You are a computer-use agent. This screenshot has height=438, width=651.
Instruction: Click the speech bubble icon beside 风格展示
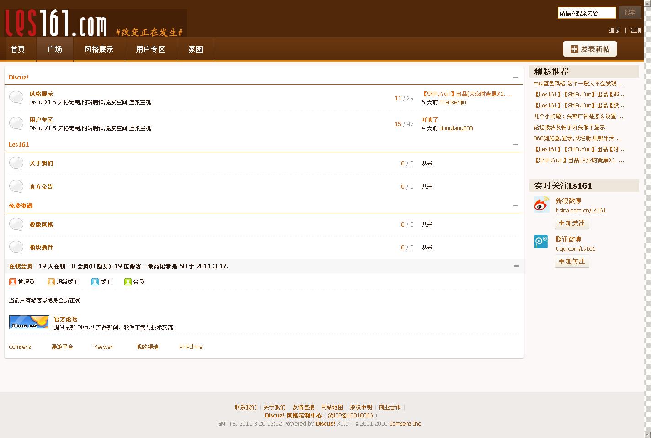click(16, 98)
